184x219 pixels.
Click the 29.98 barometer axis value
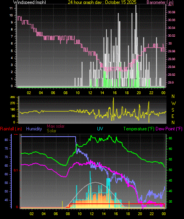(x=172, y=51)
